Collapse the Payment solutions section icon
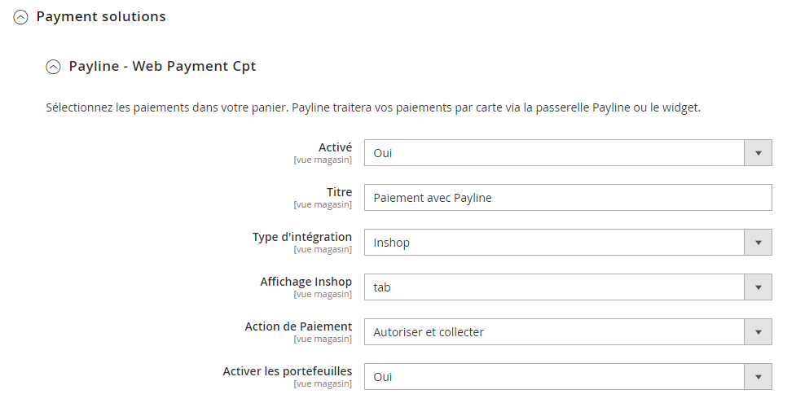The image size is (796, 403). [21, 17]
